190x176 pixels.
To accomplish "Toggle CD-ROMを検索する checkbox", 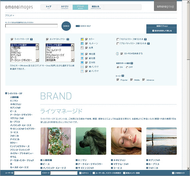I will click(x=122, y=54).
